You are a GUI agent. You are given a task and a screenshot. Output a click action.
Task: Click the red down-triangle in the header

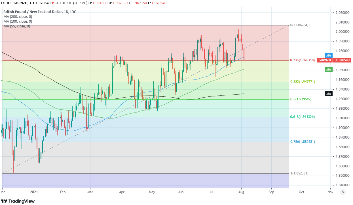coord(53,3)
